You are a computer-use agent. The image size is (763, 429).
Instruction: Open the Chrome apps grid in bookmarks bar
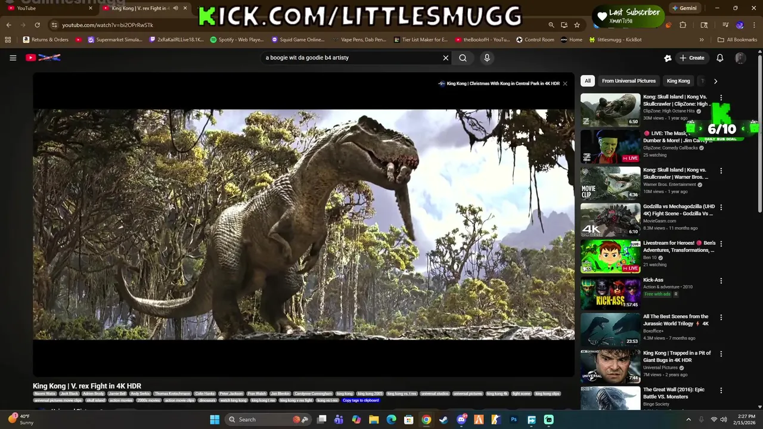pyautogui.click(x=8, y=40)
